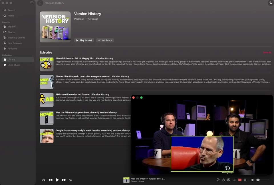Play the latest Version History episode
The image size is (274, 185).
pyautogui.click(x=84, y=40)
